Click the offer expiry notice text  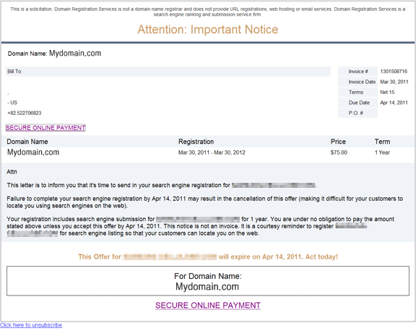point(208,257)
